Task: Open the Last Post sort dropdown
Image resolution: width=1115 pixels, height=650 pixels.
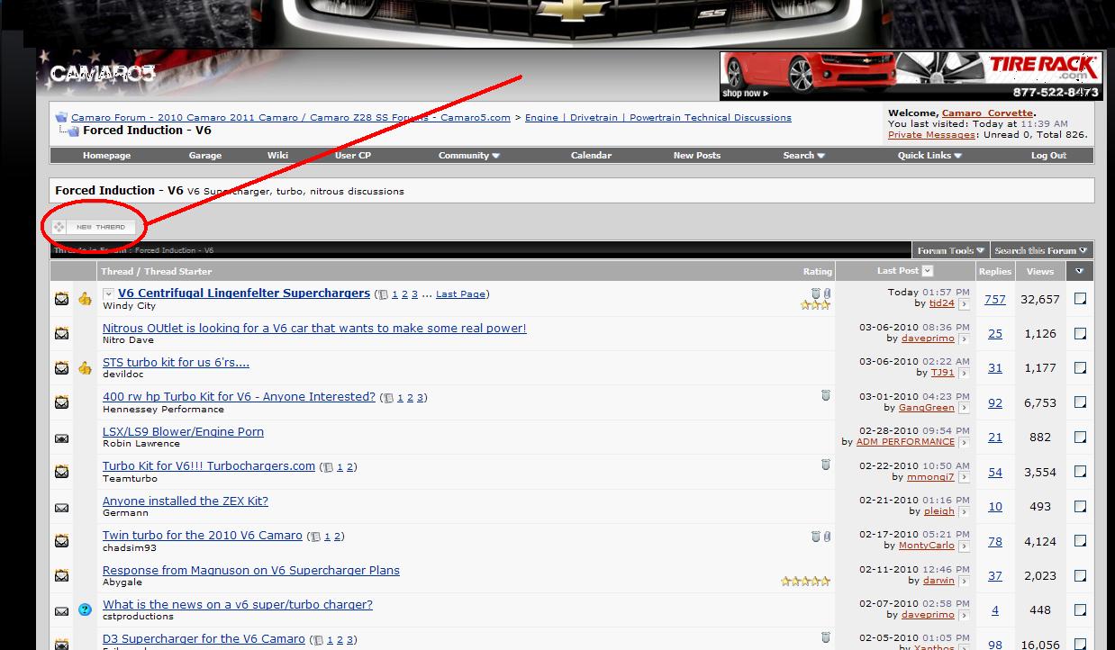Action: pos(929,270)
